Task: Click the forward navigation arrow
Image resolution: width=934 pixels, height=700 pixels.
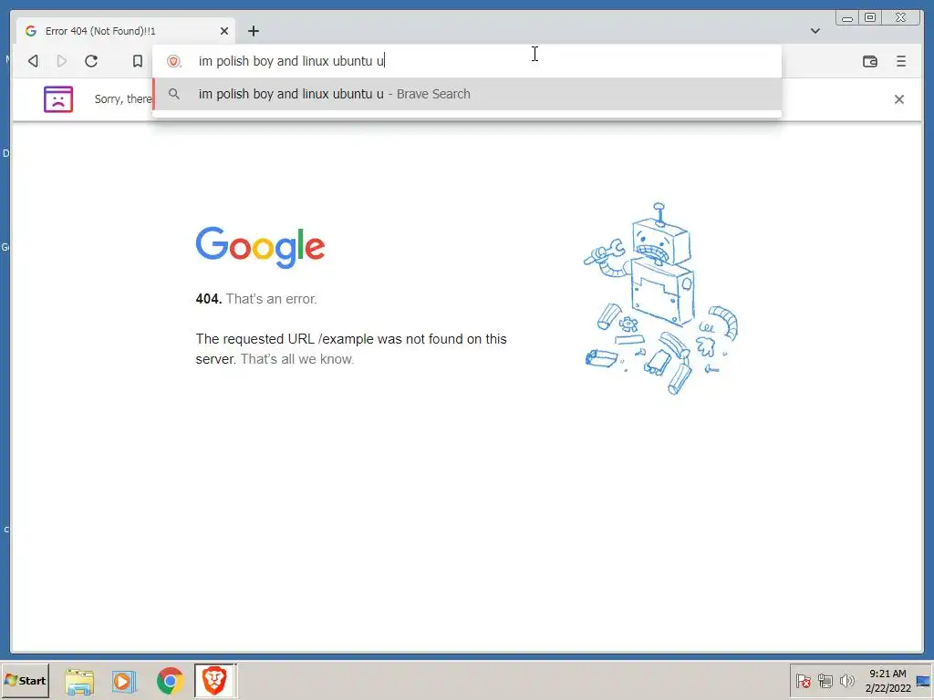Action: coord(61,61)
